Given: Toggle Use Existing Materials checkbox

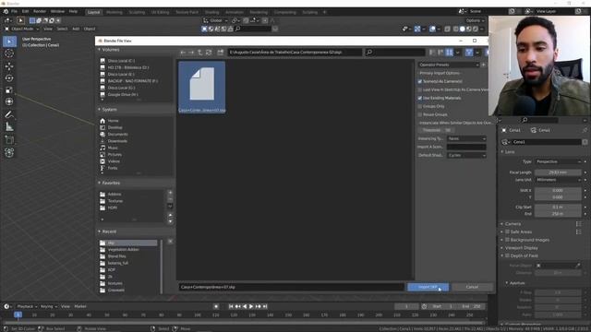Looking at the screenshot, I should click(420, 99).
